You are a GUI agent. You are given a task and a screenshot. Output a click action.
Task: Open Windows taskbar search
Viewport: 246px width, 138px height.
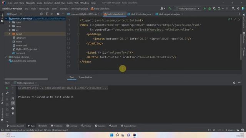117,135
